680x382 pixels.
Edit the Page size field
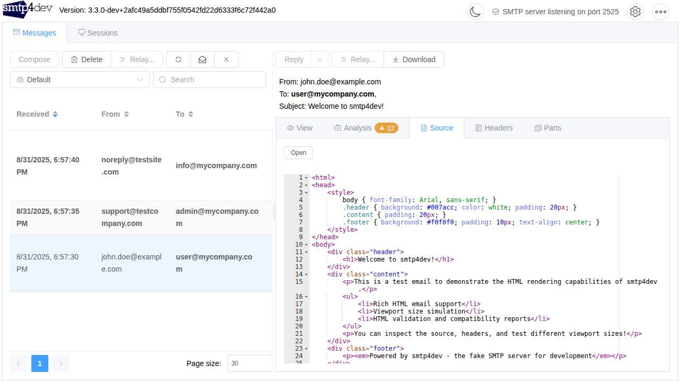(x=250, y=363)
